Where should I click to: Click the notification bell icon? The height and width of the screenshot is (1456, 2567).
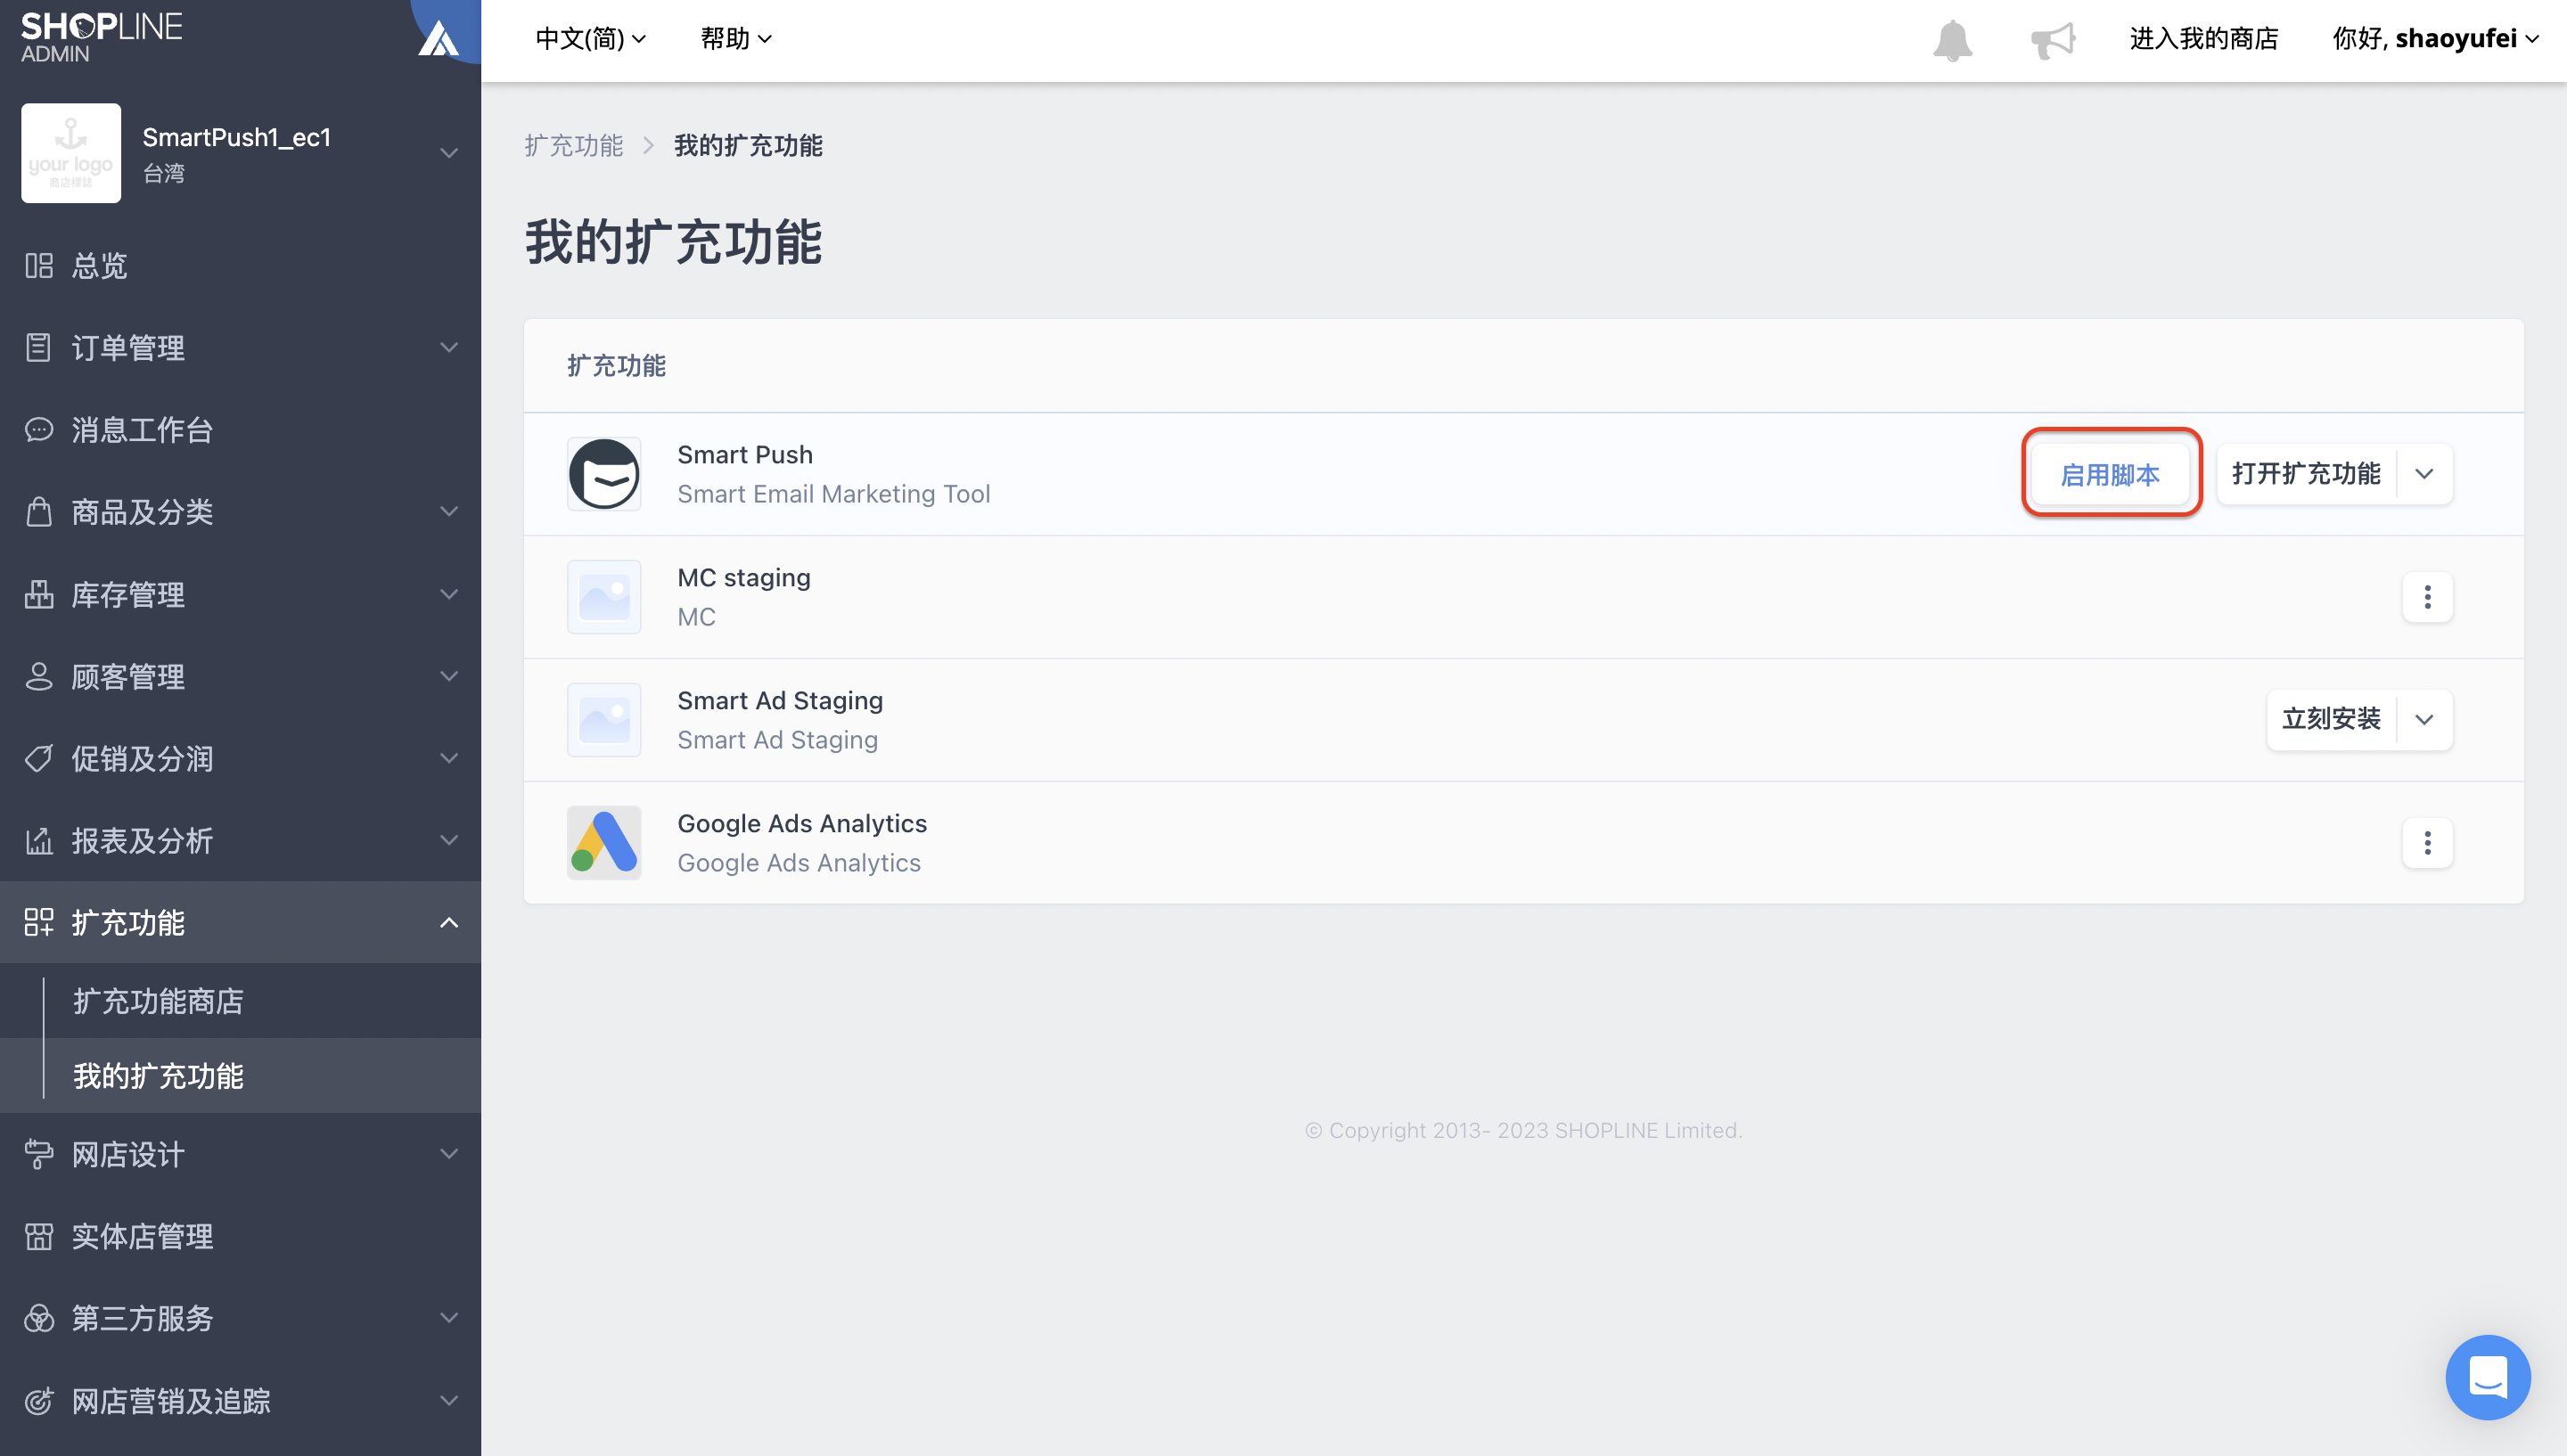(1952, 40)
